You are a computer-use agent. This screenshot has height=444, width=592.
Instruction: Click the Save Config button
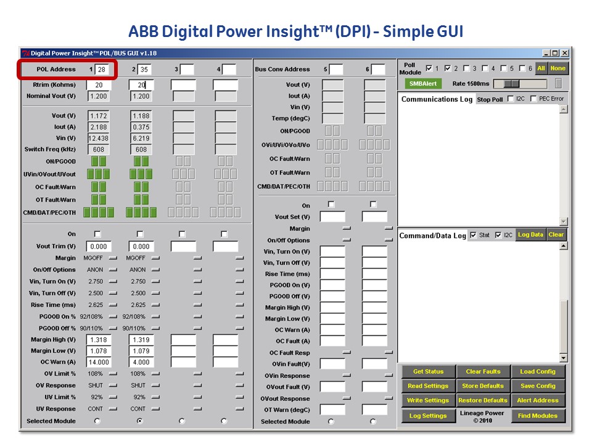(538, 386)
